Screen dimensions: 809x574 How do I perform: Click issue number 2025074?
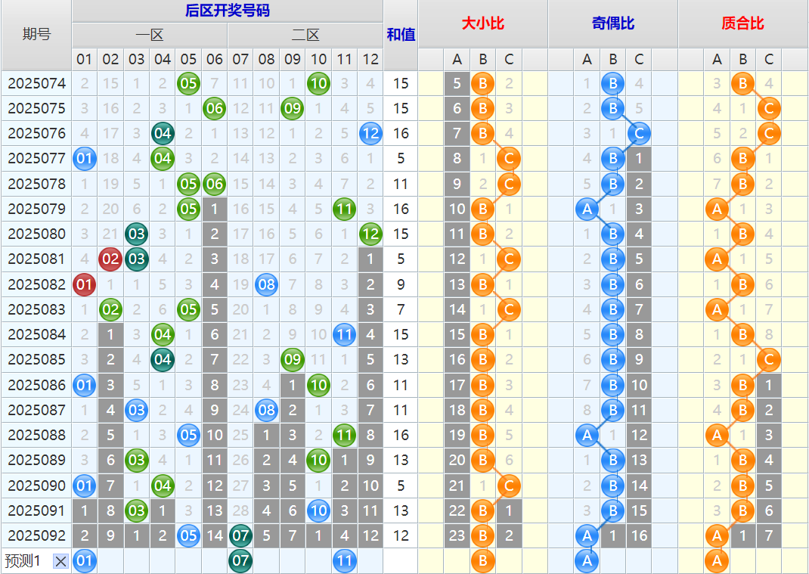(x=36, y=83)
